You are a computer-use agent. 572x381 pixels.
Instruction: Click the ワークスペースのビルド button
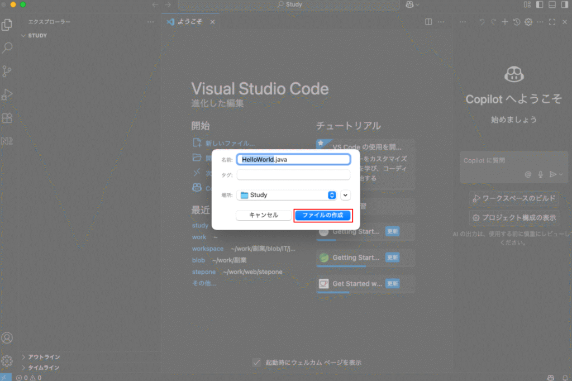(x=514, y=198)
